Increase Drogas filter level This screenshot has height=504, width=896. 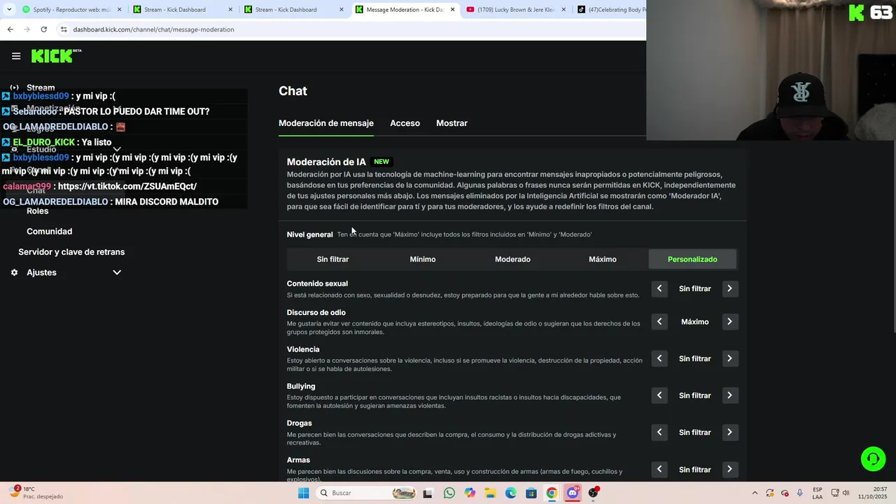point(729,432)
